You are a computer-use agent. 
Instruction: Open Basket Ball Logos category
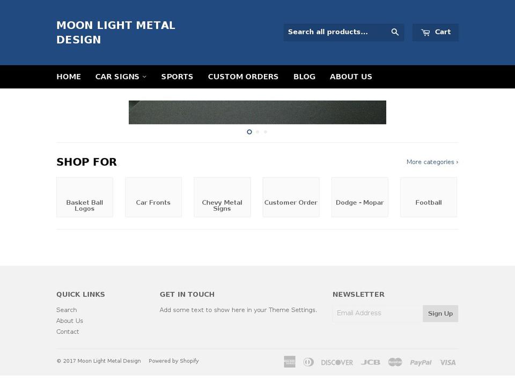[85, 197]
